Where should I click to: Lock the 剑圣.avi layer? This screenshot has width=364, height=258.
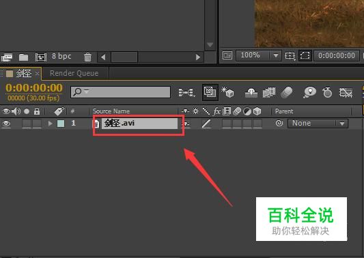pyautogui.click(x=37, y=124)
